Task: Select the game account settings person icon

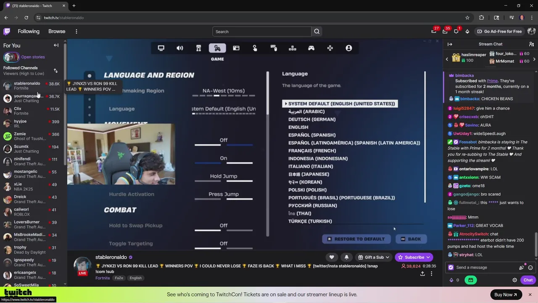Action: 348,48
